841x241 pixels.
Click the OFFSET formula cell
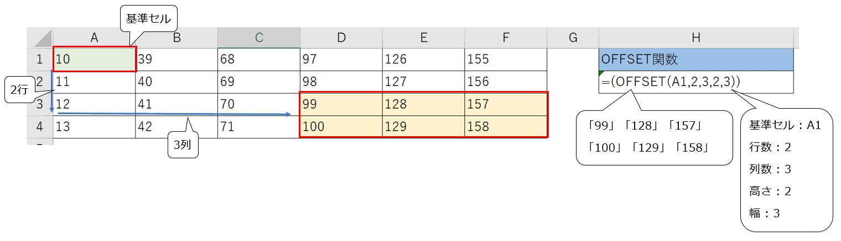tap(695, 82)
